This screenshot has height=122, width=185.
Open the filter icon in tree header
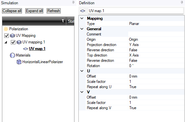(x=63, y=21)
